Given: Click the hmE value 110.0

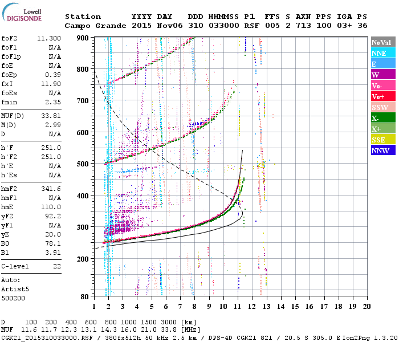Looking at the screenshot, I should pos(51,207).
